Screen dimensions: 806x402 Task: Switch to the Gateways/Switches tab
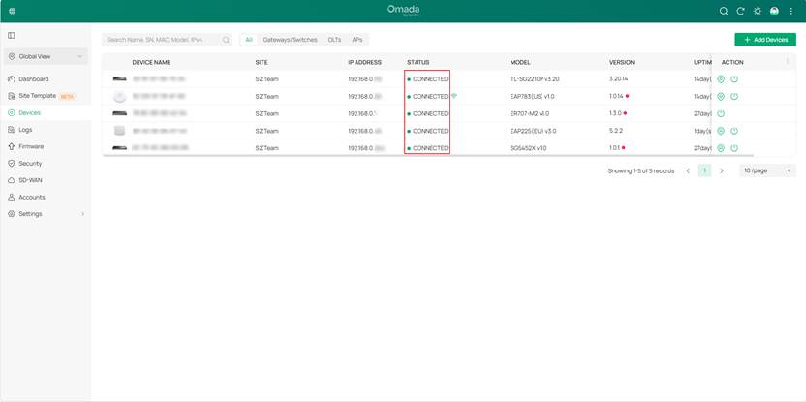click(x=290, y=40)
